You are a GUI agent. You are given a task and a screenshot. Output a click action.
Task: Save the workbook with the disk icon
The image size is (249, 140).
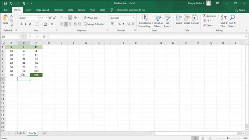click(x=5, y=3)
